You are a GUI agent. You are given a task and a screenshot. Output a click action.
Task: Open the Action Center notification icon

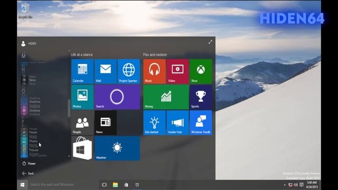pyautogui.click(x=302, y=185)
